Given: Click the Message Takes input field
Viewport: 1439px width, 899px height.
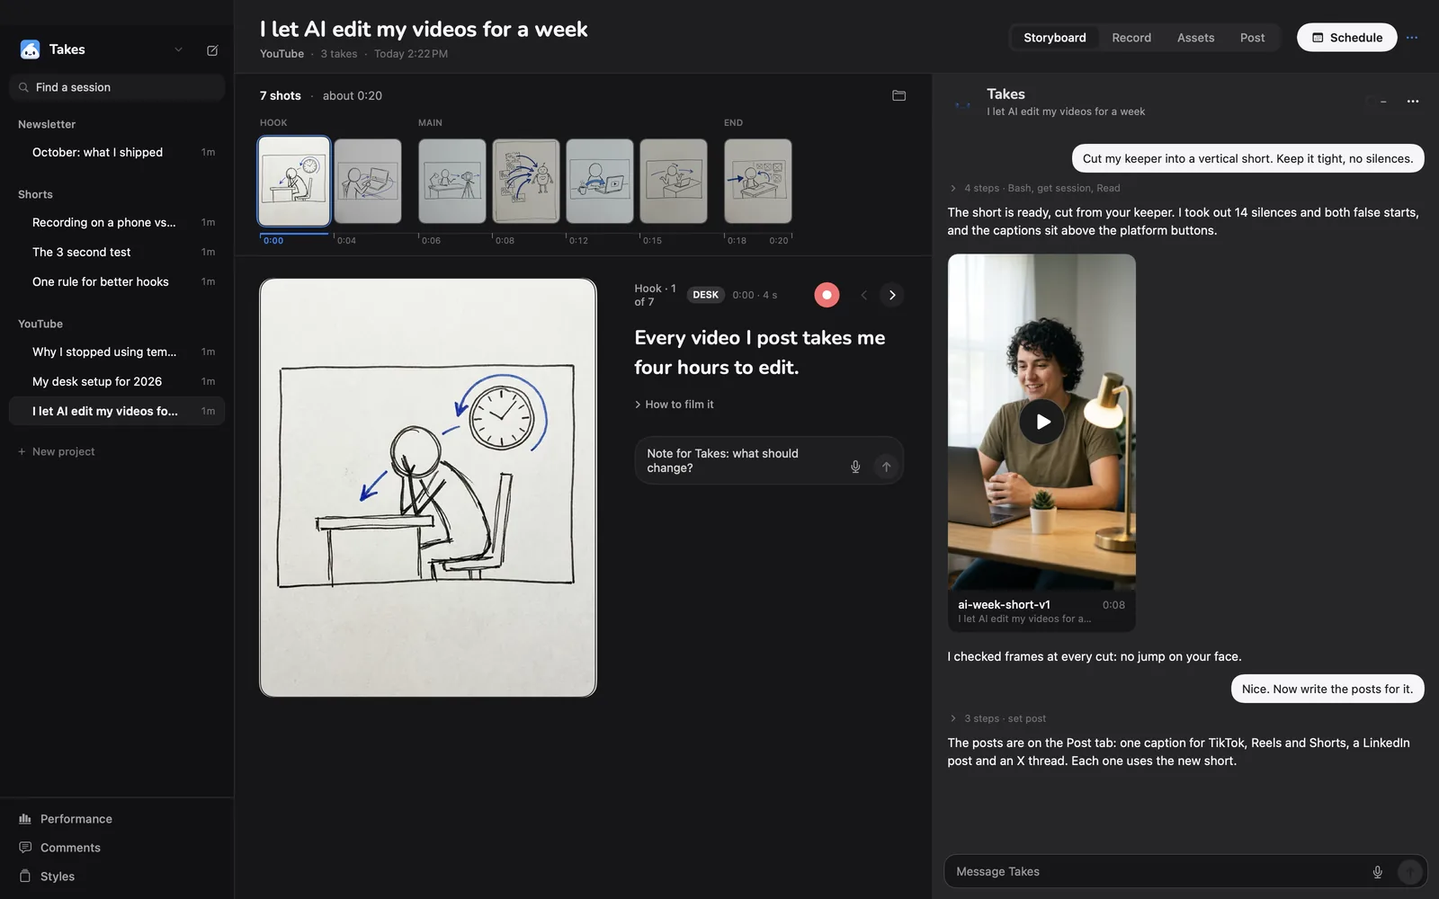Looking at the screenshot, I should pos(1185,872).
